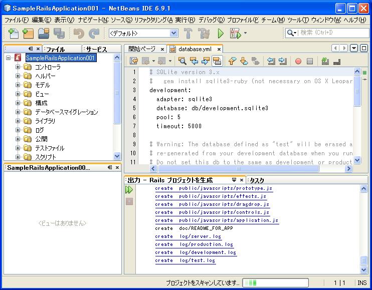Open the configuration デフォルト combo box
The width and height of the screenshot is (372, 290).
point(143,33)
